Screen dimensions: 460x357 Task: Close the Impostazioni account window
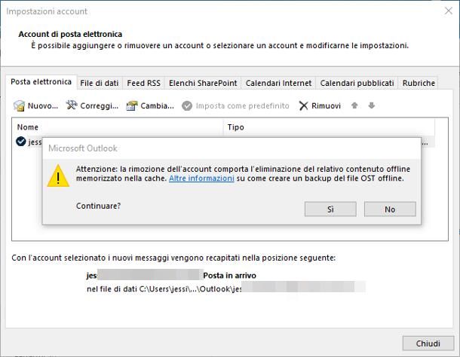tap(448, 11)
